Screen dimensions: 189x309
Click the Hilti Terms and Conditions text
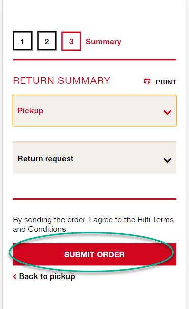pos(93,224)
